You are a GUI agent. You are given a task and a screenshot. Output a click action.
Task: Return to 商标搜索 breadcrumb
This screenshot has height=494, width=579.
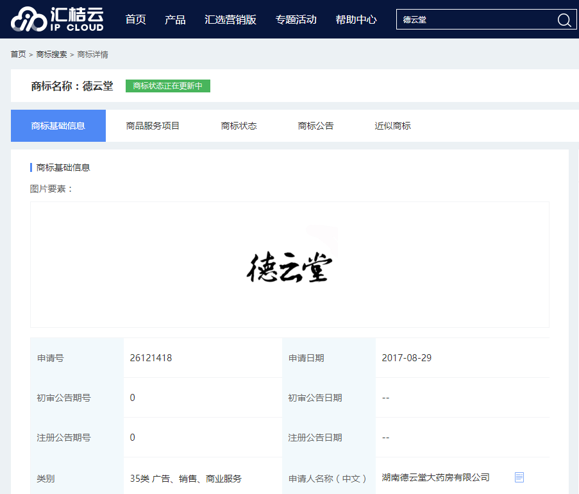point(52,55)
